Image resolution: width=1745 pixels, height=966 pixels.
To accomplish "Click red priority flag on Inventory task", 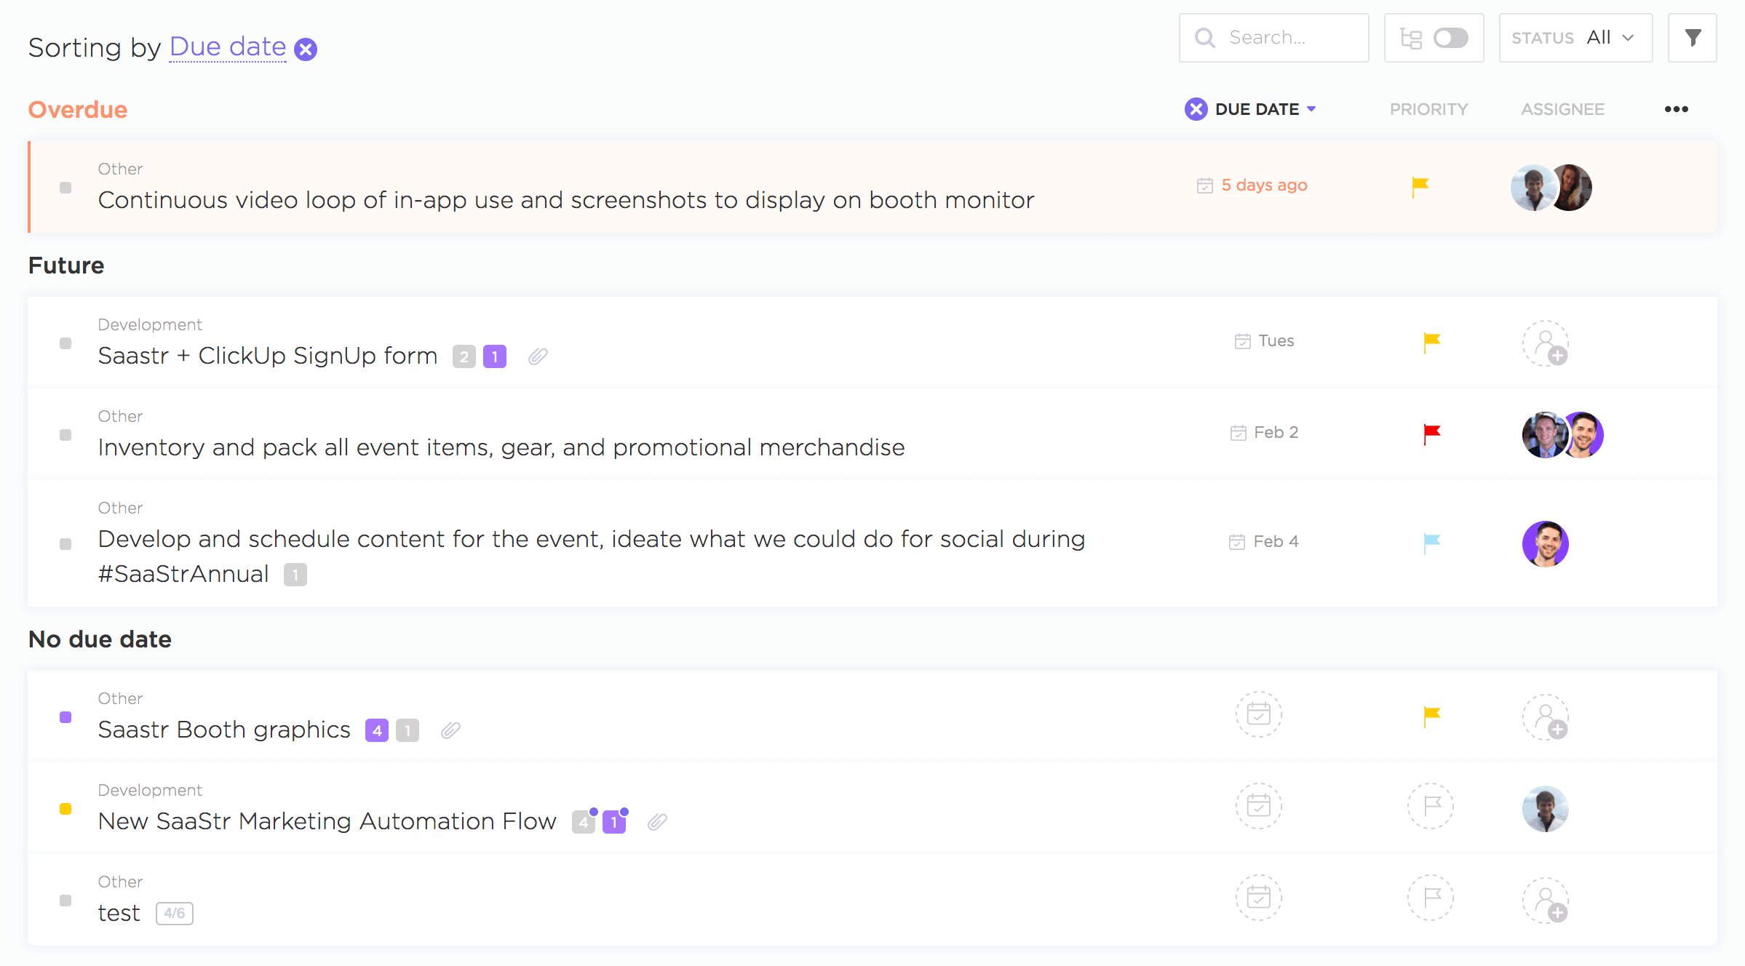I will click(x=1431, y=434).
